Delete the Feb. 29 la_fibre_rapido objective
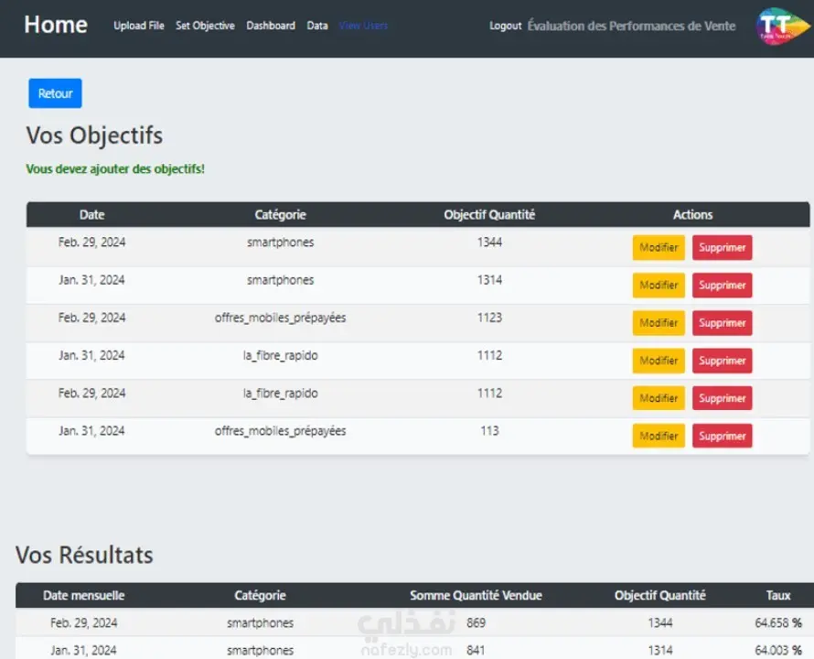814x659 pixels. (x=722, y=398)
